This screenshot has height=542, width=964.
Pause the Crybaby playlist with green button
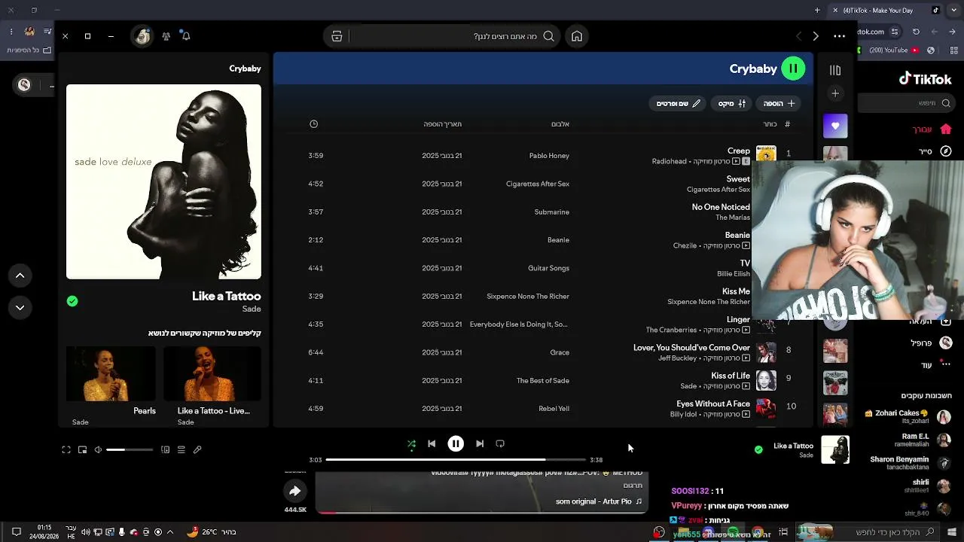[793, 69]
